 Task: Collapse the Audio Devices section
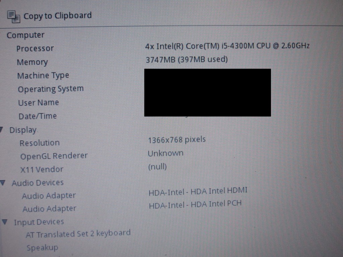(x=3, y=183)
